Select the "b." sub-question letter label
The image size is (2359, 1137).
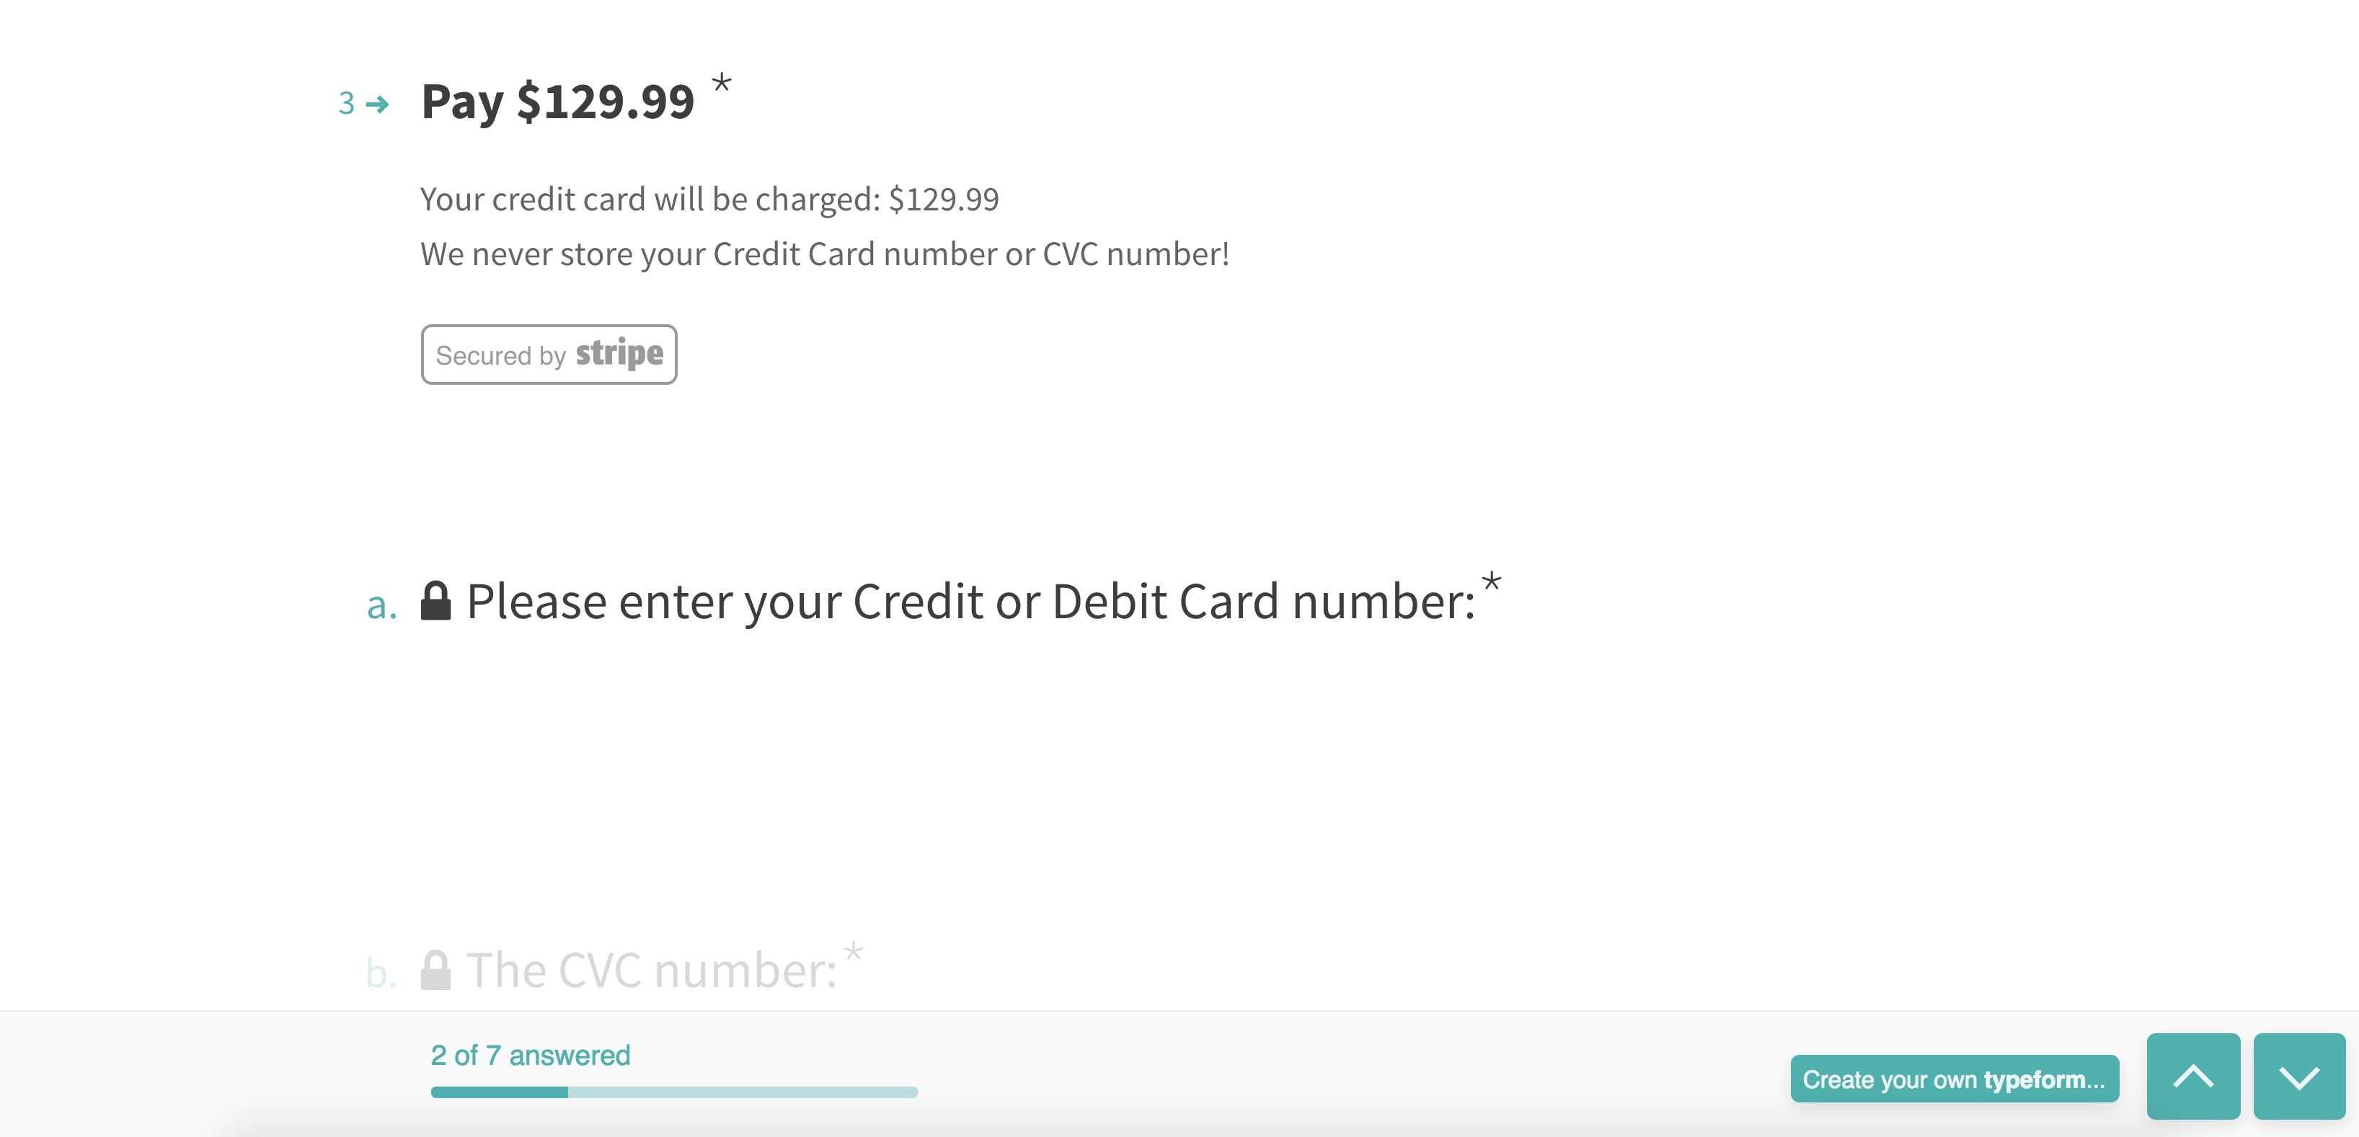click(381, 972)
